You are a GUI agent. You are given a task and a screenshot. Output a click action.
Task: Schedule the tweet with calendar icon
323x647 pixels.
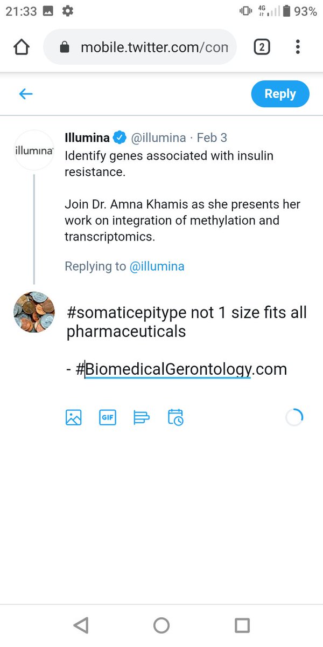coord(175,417)
